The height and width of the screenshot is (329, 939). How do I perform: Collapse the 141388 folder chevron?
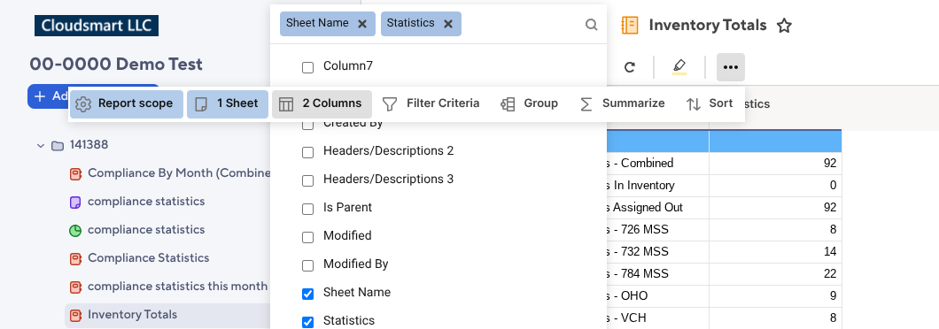click(41, 145)
